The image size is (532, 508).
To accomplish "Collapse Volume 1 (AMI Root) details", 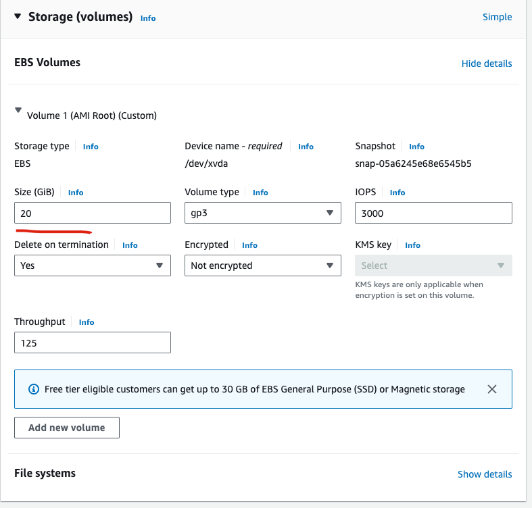I will point(18,113).
